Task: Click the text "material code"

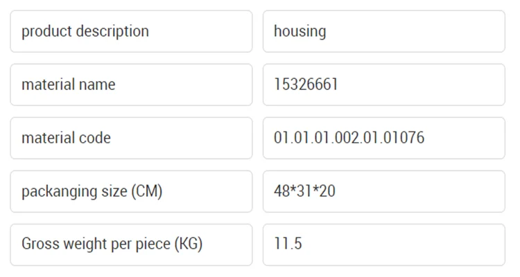Action: [x=66, y=138]
